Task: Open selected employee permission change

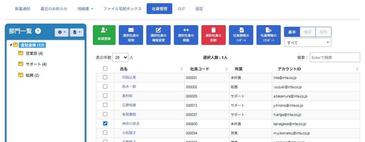Action: [158, 35]
